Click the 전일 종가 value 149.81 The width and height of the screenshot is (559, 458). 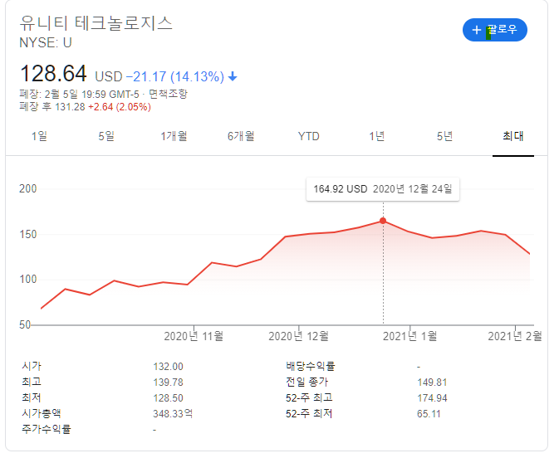click(432, 382)
